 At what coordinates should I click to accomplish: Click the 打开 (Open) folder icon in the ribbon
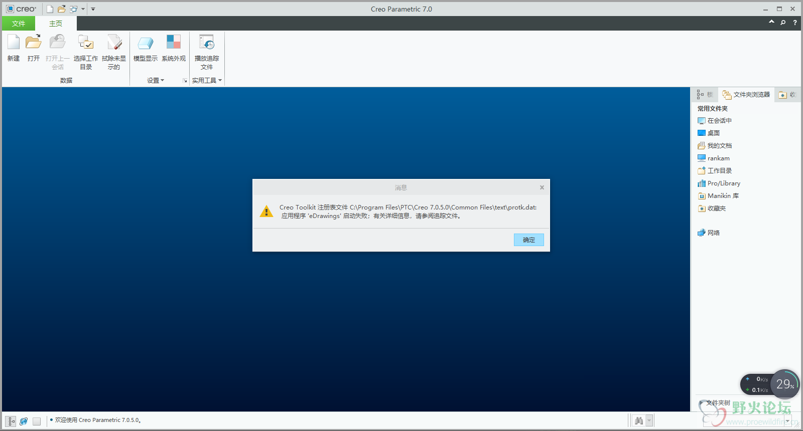(34, 42)
